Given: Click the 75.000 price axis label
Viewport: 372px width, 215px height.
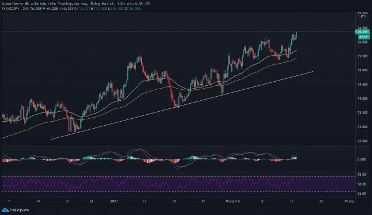Looking at the screenshot, I should point(362,70).
